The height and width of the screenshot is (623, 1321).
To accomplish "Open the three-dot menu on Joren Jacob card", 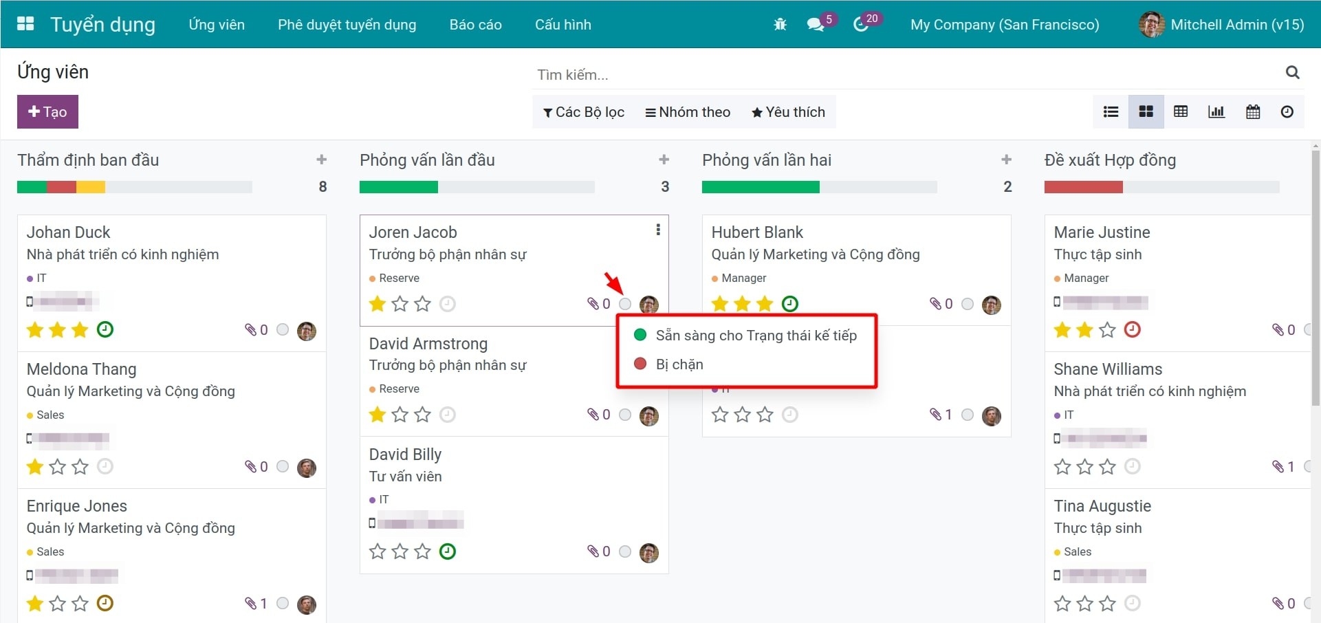I will (x=657, y=230).
